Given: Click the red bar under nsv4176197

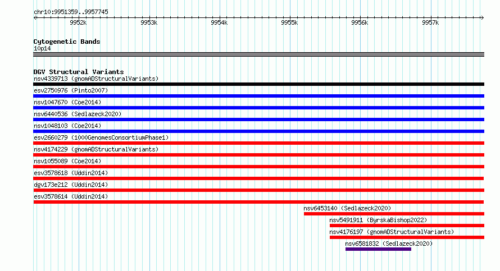Looking at the screenshot, I should tap(407, 237).
